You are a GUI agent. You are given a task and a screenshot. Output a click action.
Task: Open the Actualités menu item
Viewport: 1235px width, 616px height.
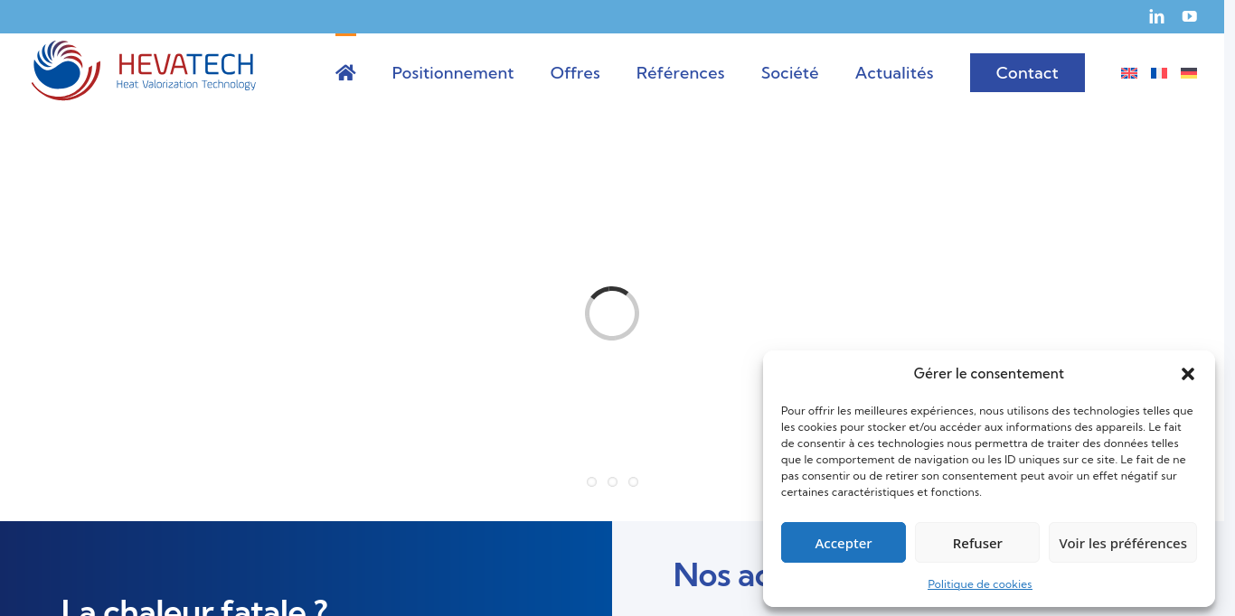click(894, 73)
